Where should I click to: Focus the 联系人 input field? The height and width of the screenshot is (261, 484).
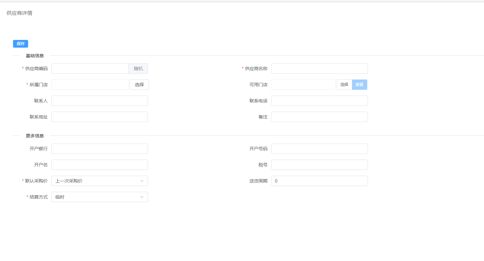point(100,101)
